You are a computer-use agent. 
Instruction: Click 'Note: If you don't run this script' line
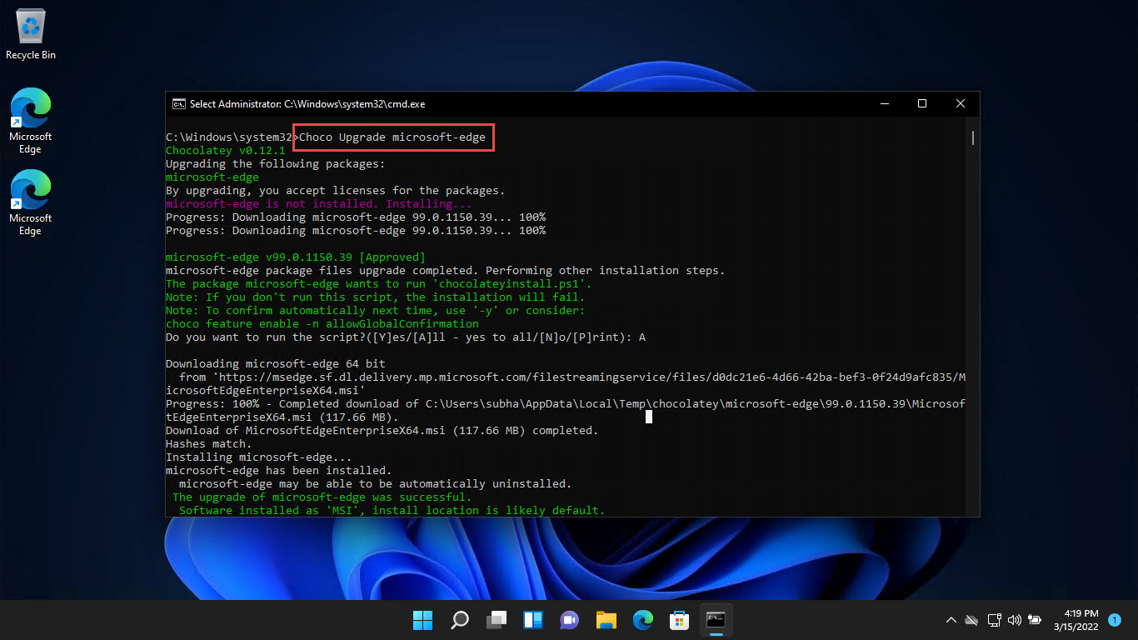tap(376, 297)
